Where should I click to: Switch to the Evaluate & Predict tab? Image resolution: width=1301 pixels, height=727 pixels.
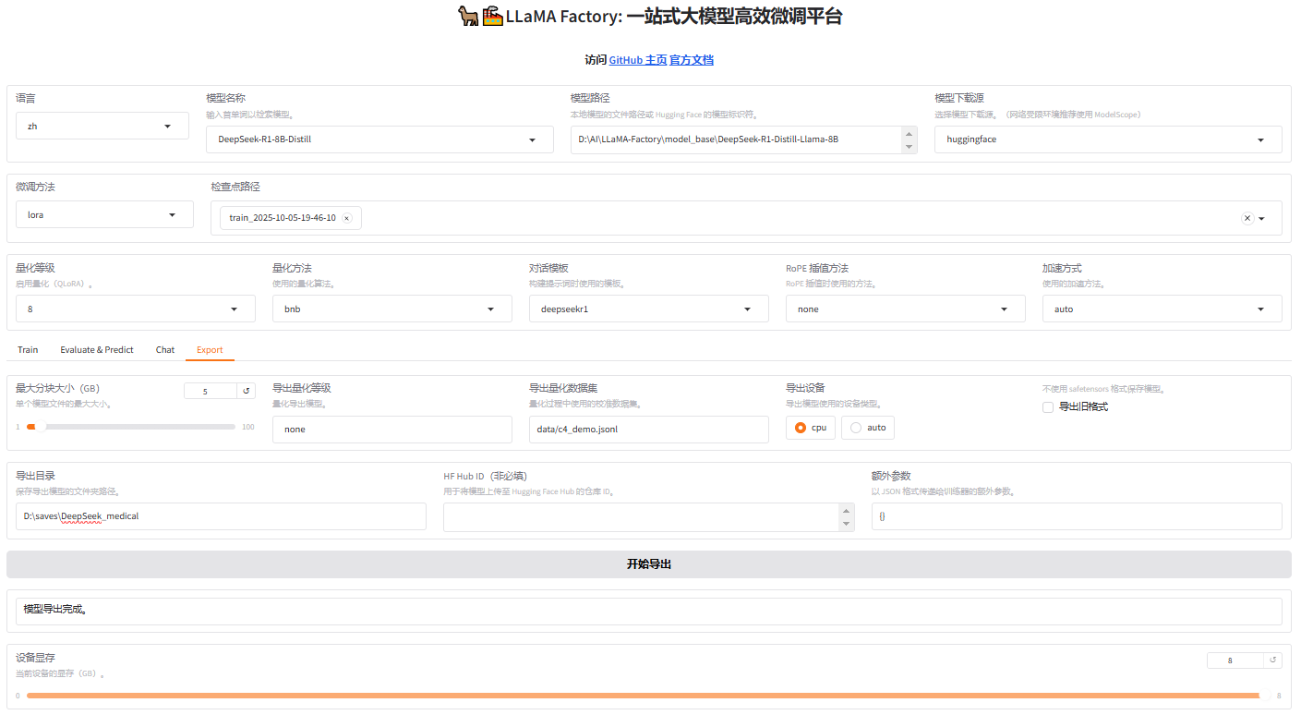click(x=97, y=350)
